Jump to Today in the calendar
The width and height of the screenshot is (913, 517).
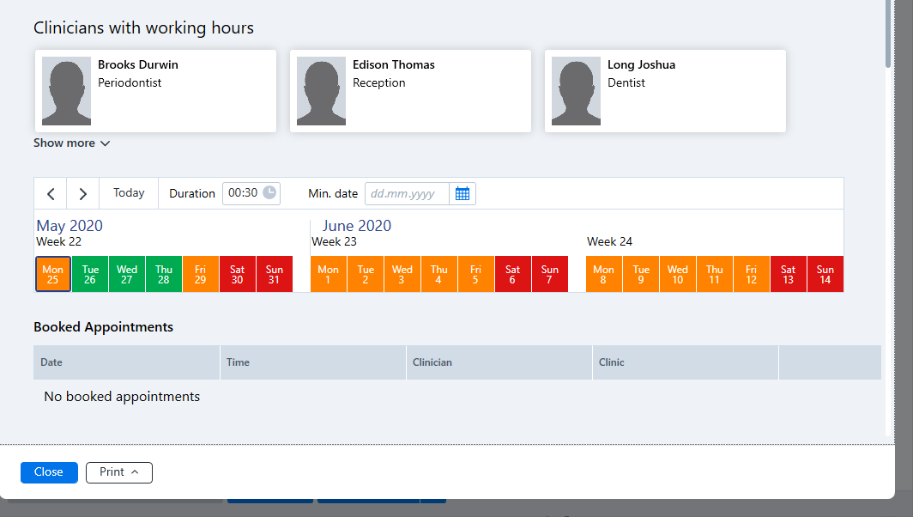point(129,193)
